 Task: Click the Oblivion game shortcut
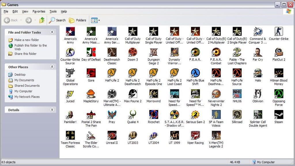[258, 94]
